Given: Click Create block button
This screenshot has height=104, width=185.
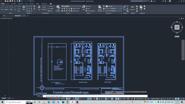Looking at the screenshot, I should coord(88,6).
